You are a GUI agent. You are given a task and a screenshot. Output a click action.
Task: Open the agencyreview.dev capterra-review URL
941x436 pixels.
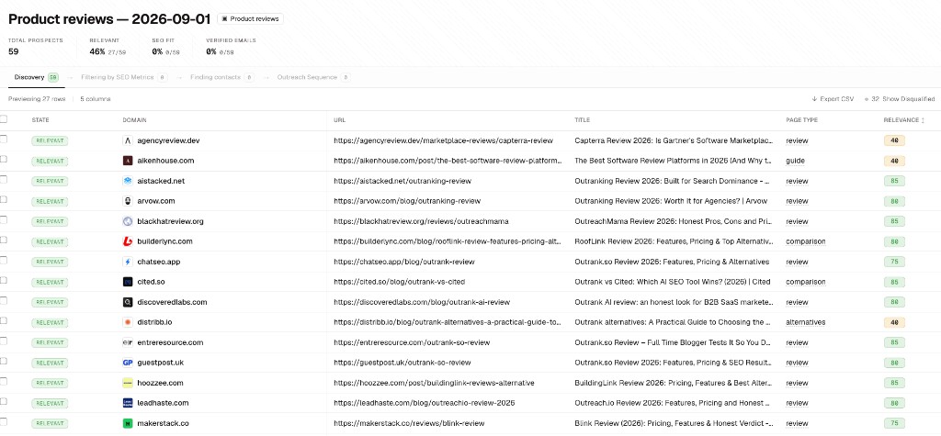[444, 140]
